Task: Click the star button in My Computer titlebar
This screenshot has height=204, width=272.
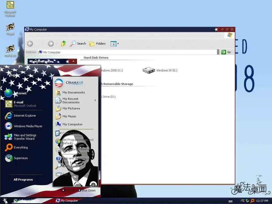Action: 216,29
